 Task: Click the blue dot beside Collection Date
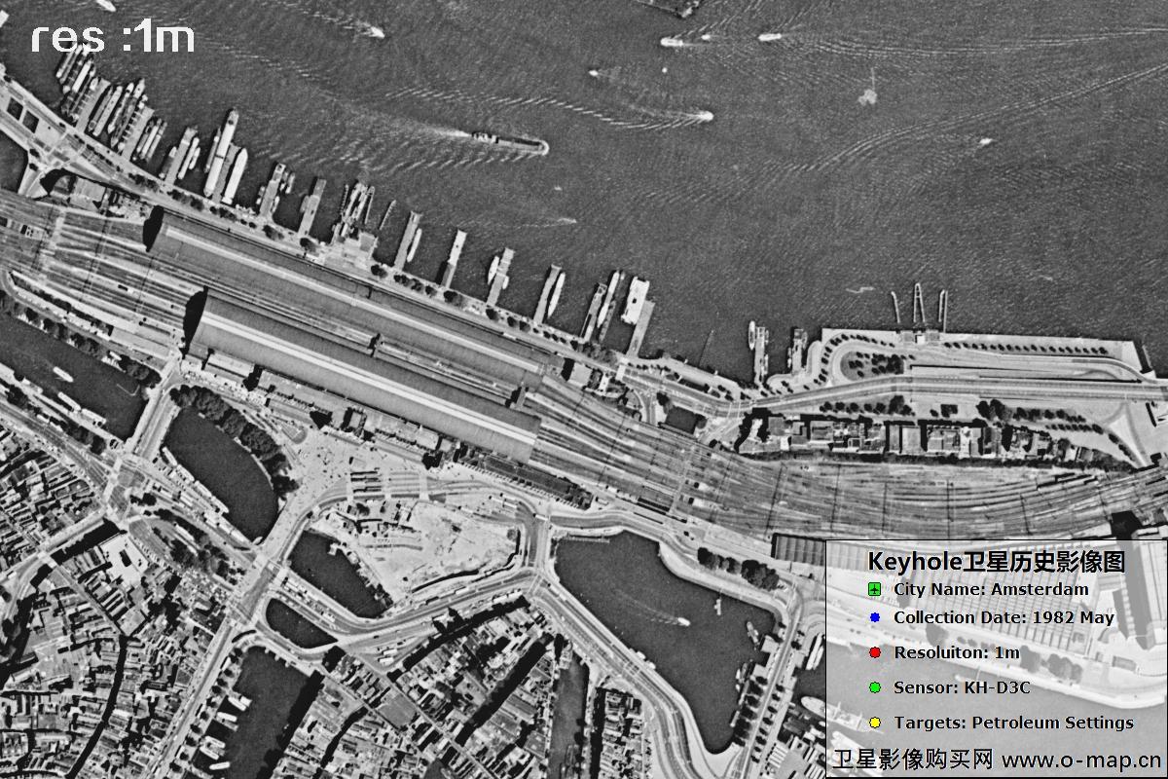pyautogui.click(x=874, y=617)
